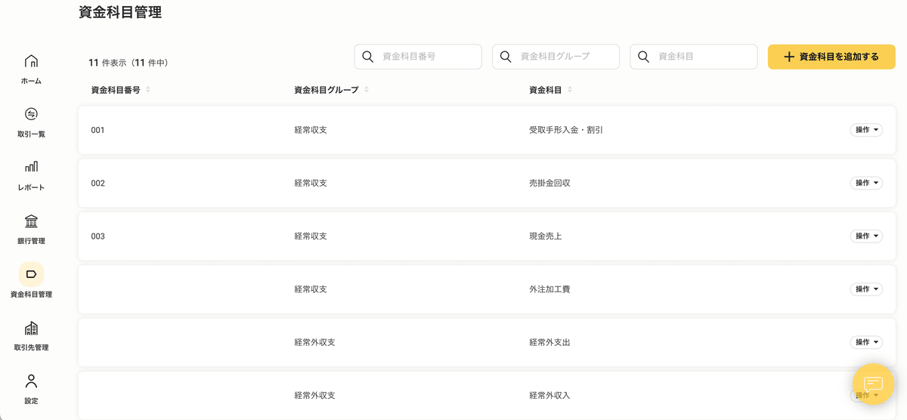Viewport: 907px width, 420px height.
Task: Focus the 資金科目グループ search field
Action: pyautogui.click(x=556, y=57)
